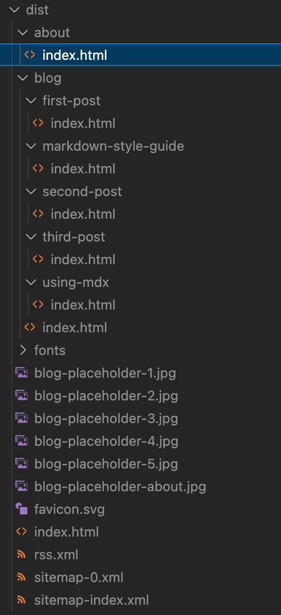Select blog-placeholder-3.jpg file
Viewport: 281px width, 615px height.
tap(106, 418)
